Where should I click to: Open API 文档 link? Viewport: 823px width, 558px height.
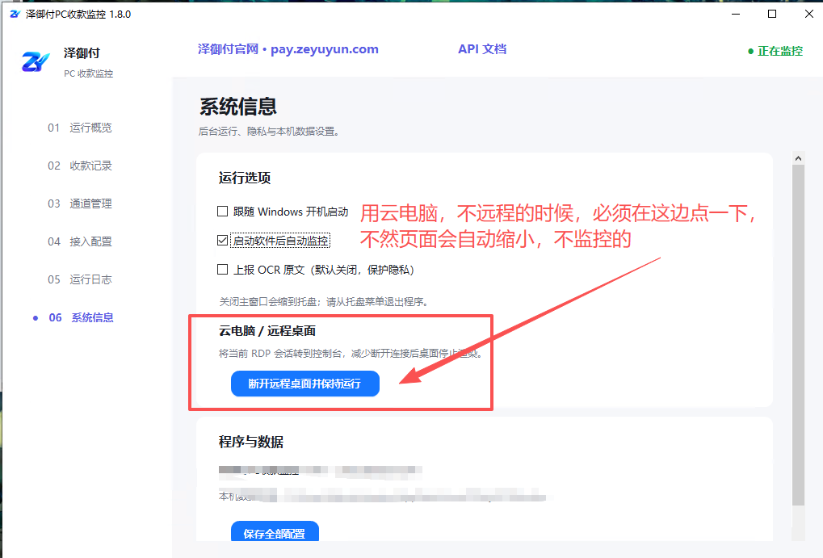tap(482, 49)
